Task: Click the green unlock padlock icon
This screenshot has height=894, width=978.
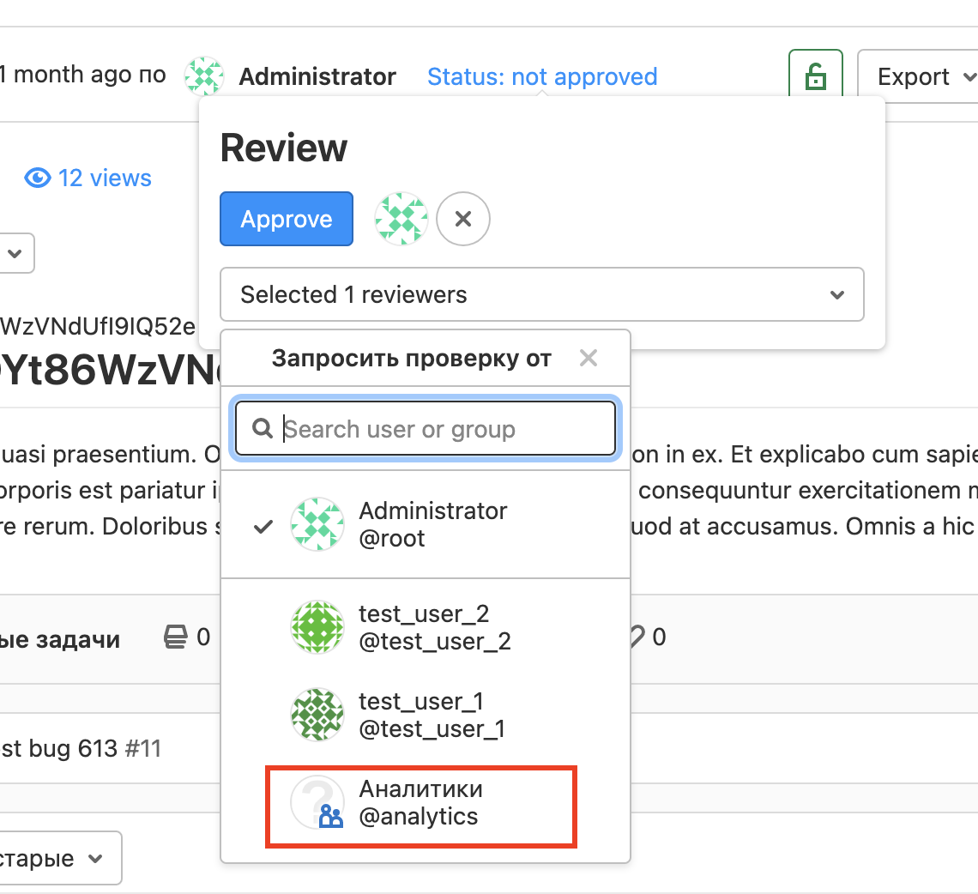Action: (815, 77)
